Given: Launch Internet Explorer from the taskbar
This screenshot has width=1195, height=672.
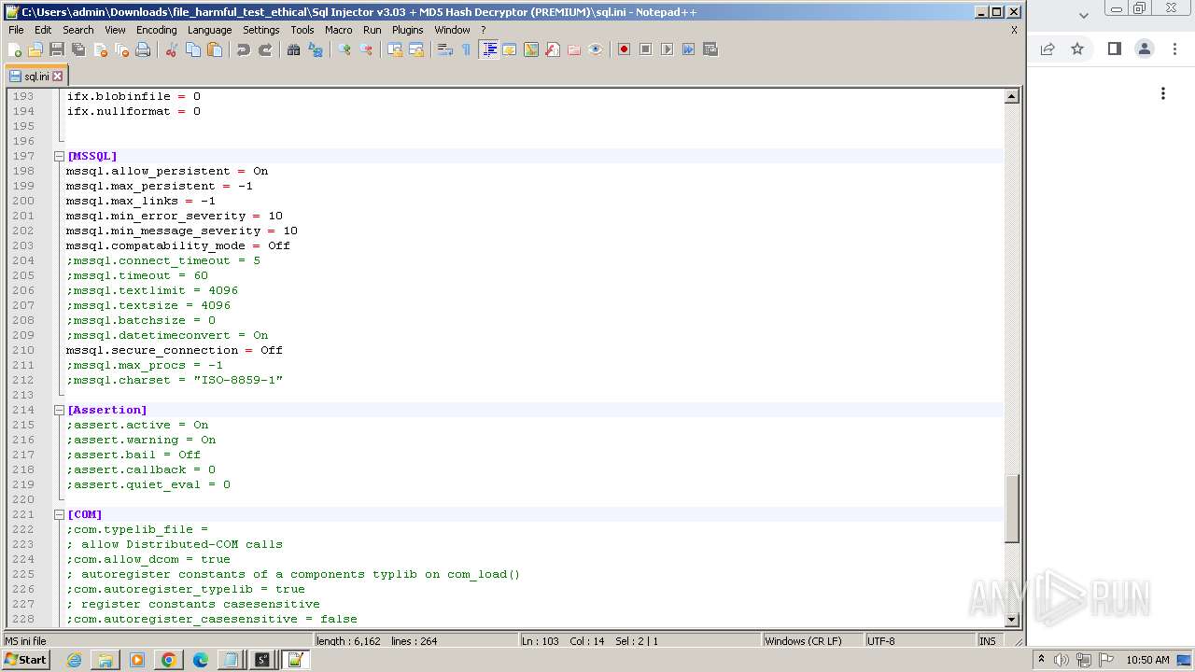Looking at the screenshot, I should coord(74,660).
